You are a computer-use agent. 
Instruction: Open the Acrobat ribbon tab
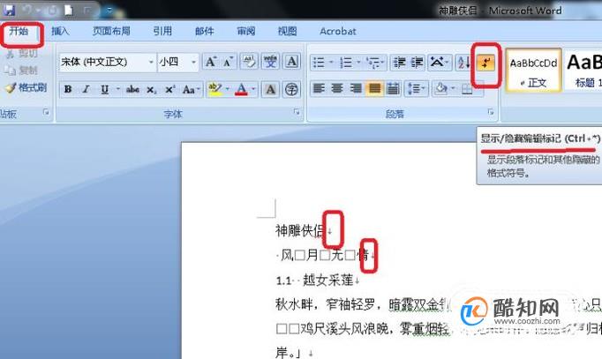[338, 31]
